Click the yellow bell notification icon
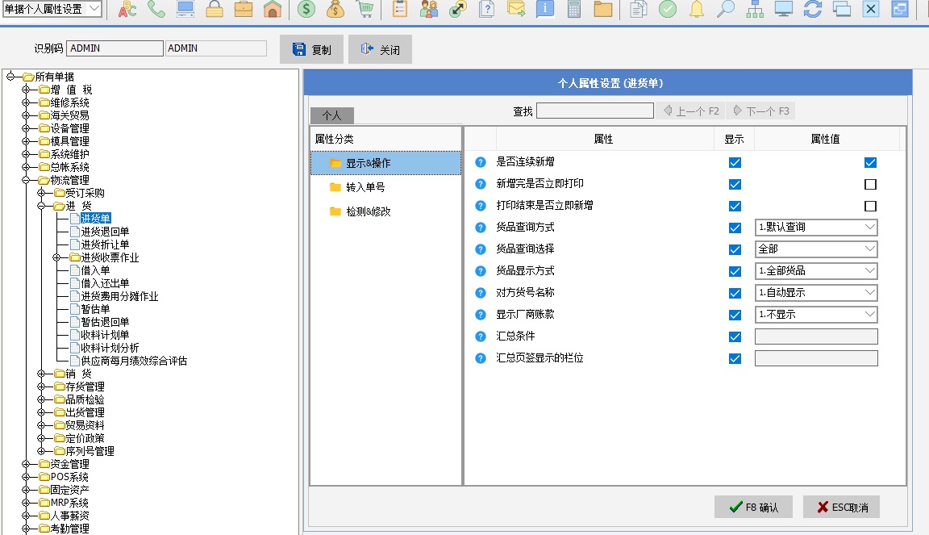The image size is (929, 535). [696, 10]
